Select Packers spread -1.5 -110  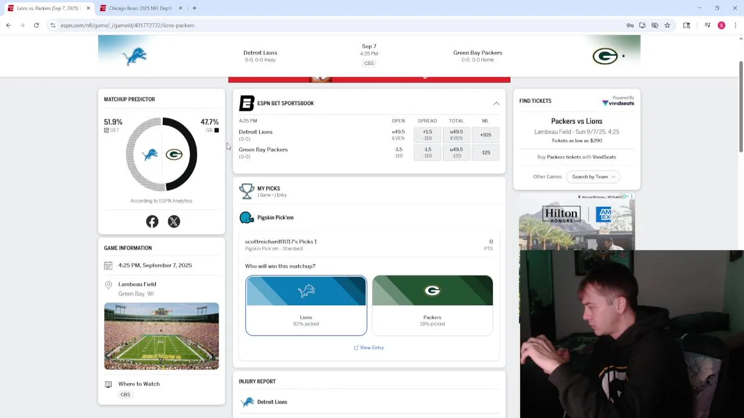(427, 152)
